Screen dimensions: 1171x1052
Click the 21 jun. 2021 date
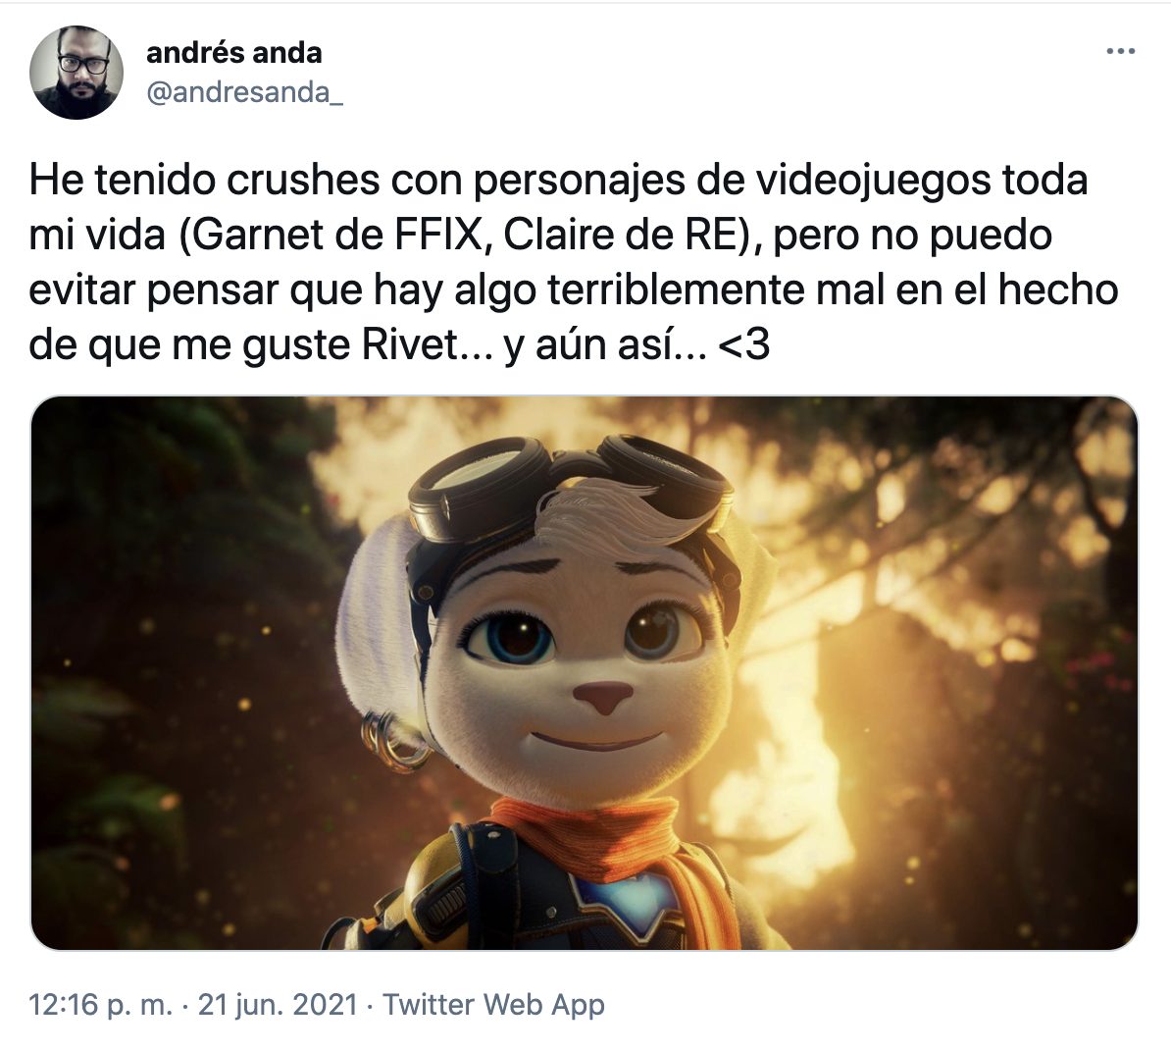click(278, 1005)
